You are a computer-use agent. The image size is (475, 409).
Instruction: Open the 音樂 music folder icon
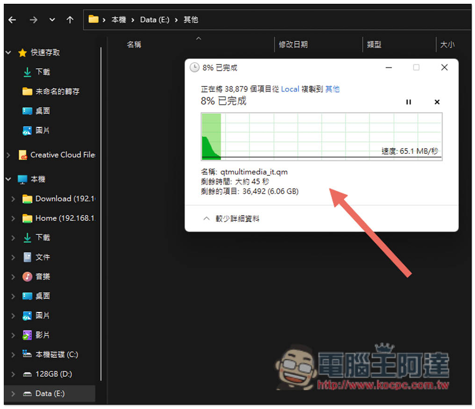27,276
